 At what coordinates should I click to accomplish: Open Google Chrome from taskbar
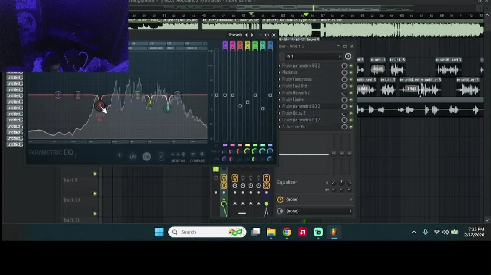(x=287, y=232)
